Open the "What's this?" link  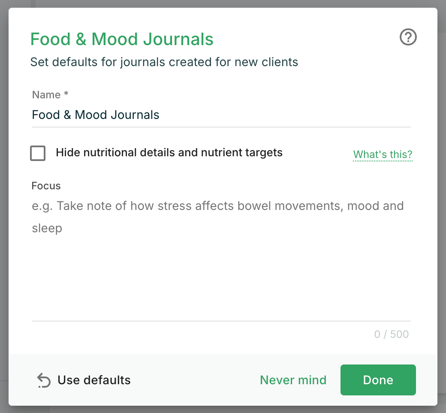[x=383, y=155]
